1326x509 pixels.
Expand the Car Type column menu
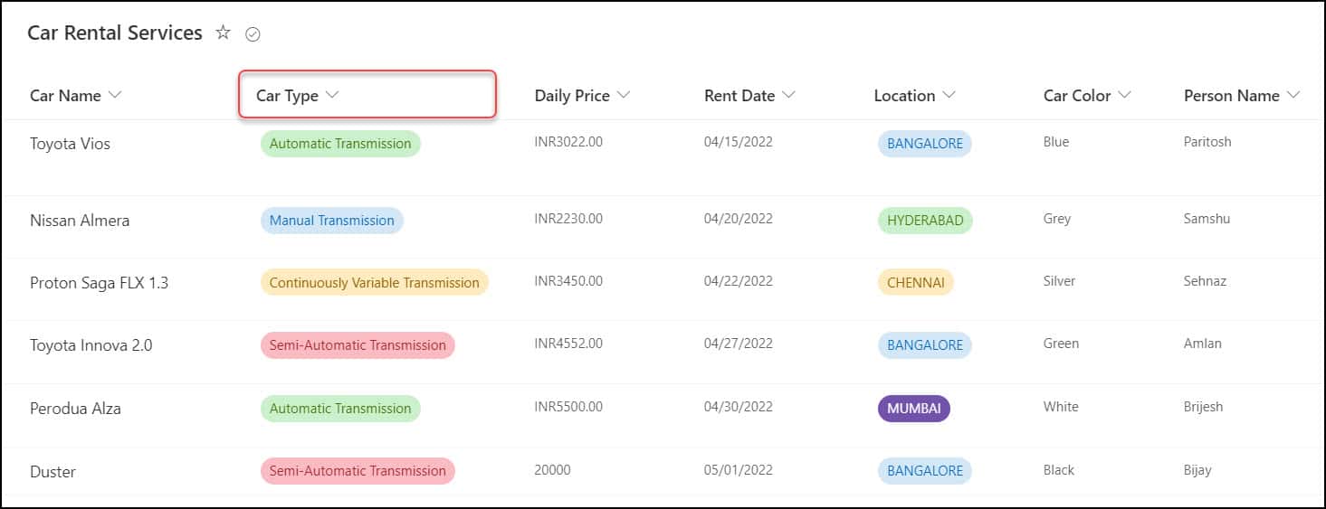[x=332, y=95]
